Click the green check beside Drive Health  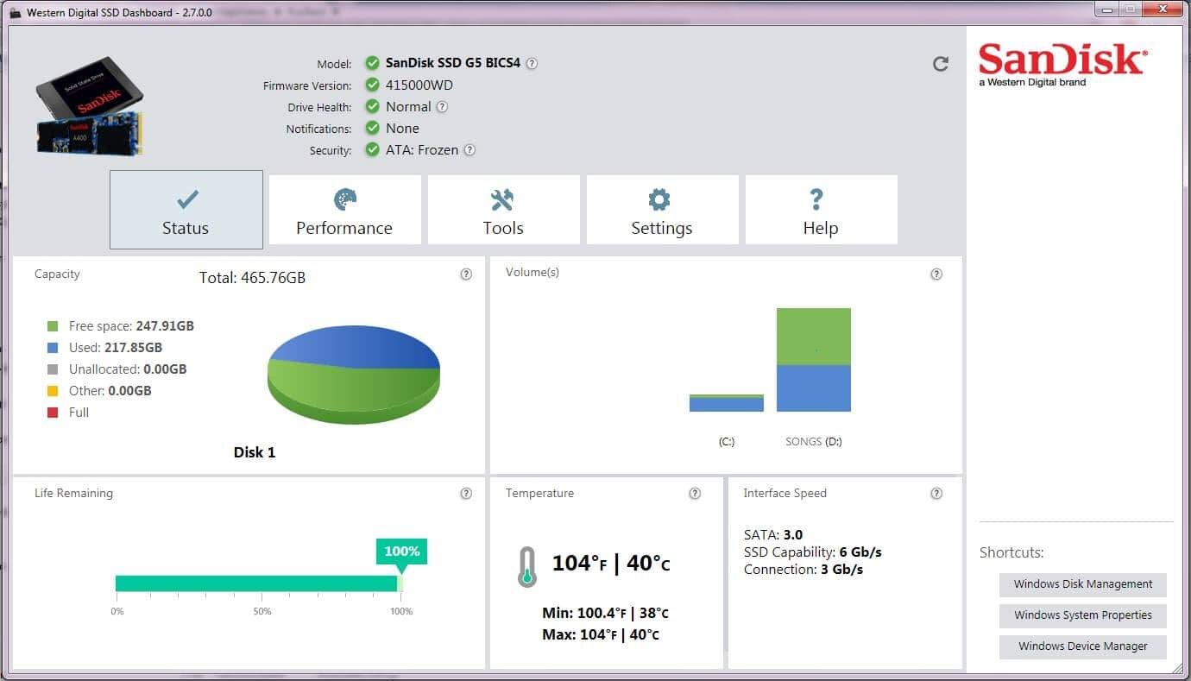372,106
